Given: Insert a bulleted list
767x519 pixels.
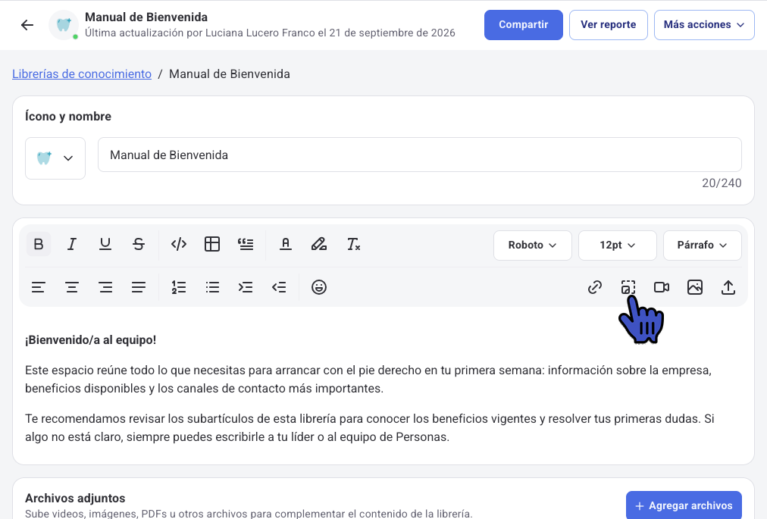Looking at the screenshot, I should click(212, 287).
